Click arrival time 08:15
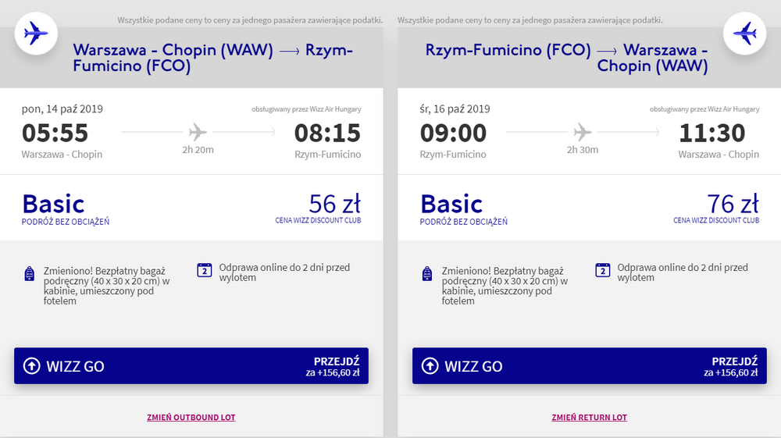Viewport: 781px width, 438px height. point(327,133)
